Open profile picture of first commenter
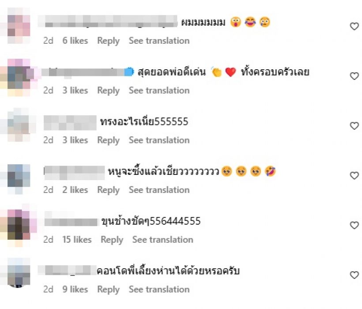The image size is (362, 309). click(19, 26)
